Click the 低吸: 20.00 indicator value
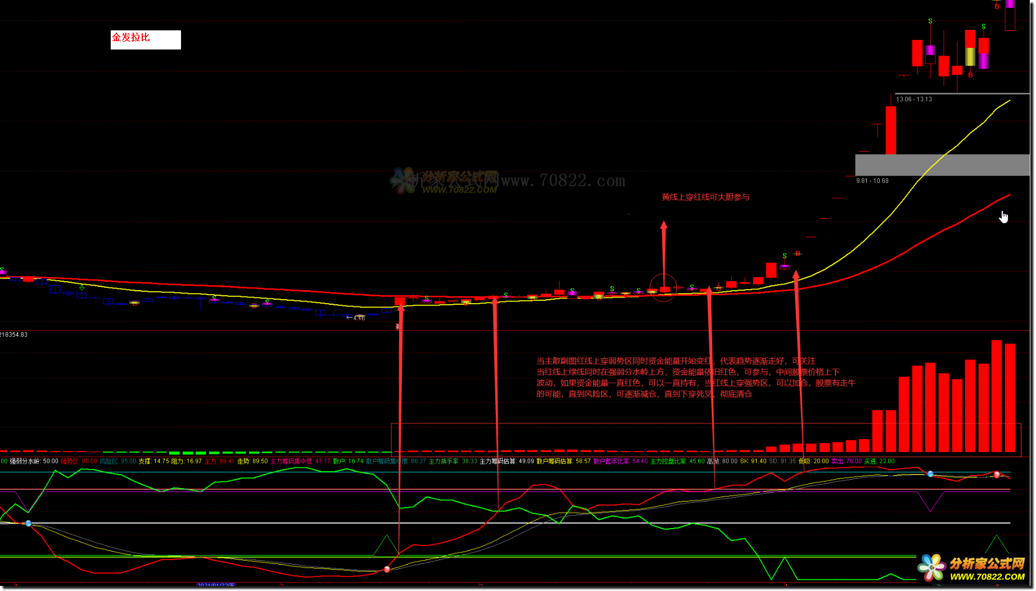This screenshot has height=591, width=1036. tap(813, 461)
